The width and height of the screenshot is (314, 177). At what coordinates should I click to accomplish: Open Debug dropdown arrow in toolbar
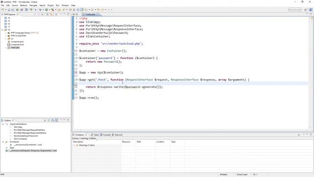coord(43,10)
